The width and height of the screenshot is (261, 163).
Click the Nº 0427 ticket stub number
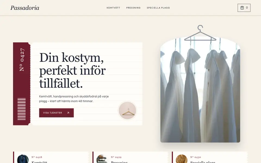pos(22,60)
